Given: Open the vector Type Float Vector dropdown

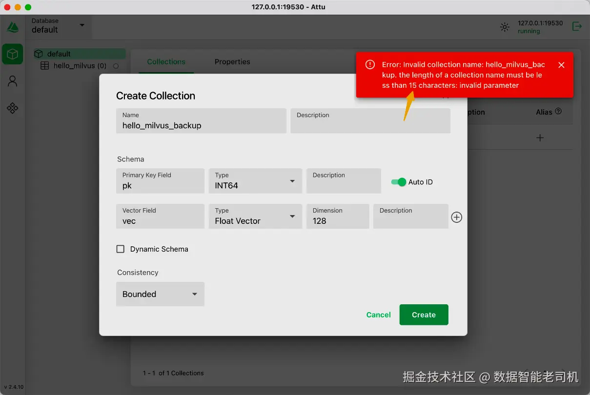Looking at the screenshot, I should click(x=255, y=216).
